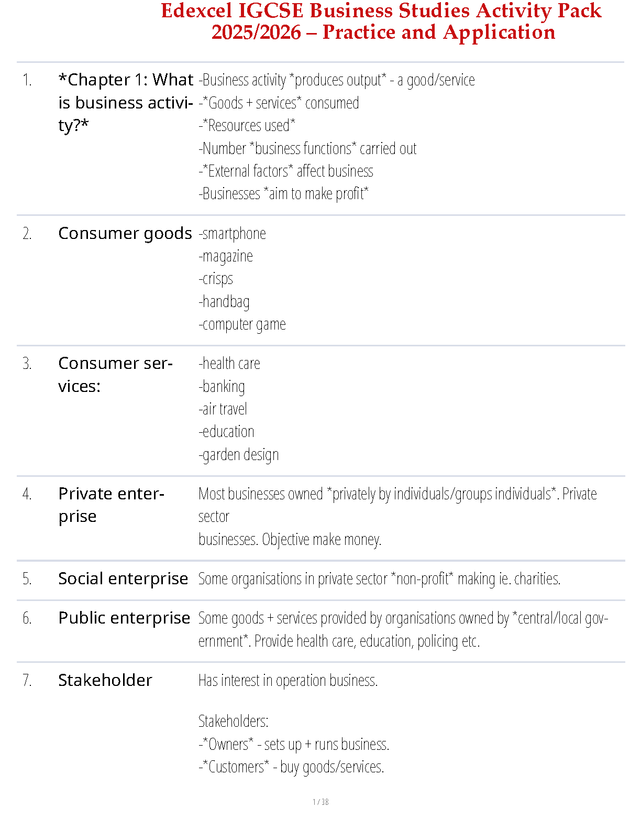The height and width of the screenshot is (830, 641).
Task: Click the "-smartphone" list entry
Action: (233, 234)
